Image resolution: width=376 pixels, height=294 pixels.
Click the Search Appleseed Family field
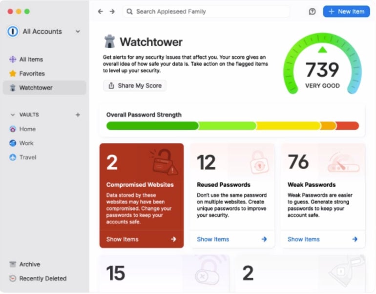(206, 12)
